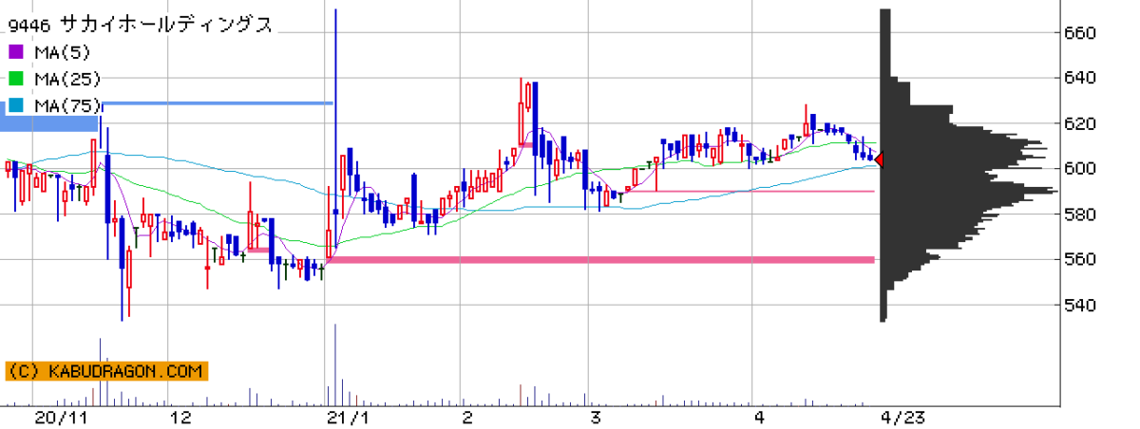Screen dimensions: 1140x429
Task: Click the 20/11 date axis label
Action: coord(62,418)
